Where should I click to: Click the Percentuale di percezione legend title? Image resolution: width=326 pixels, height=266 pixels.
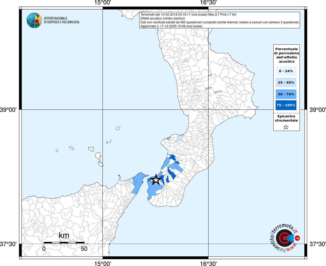pos(287,55)
